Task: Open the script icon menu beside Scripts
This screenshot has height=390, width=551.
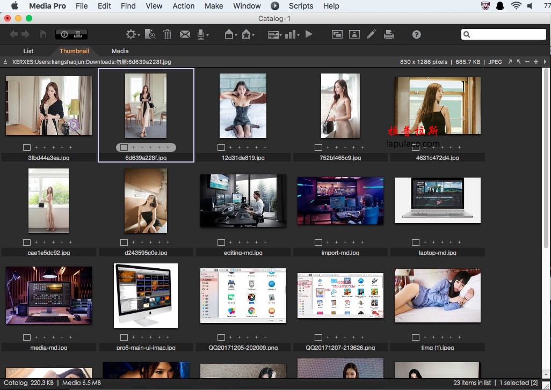Action: tap(275, 6)
